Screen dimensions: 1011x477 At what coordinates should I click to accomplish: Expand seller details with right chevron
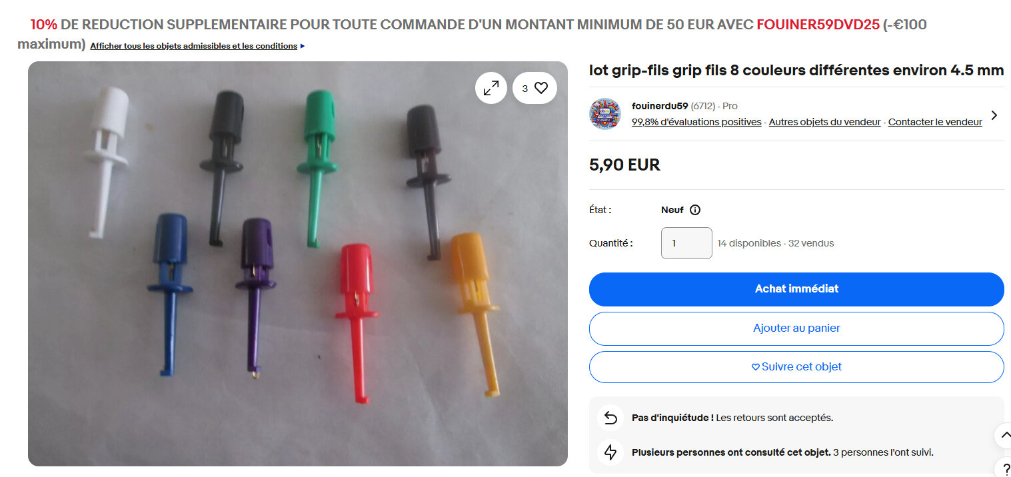(x=994, y=115)
